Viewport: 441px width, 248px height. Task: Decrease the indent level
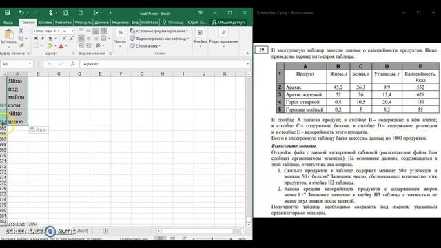point(81,45)
